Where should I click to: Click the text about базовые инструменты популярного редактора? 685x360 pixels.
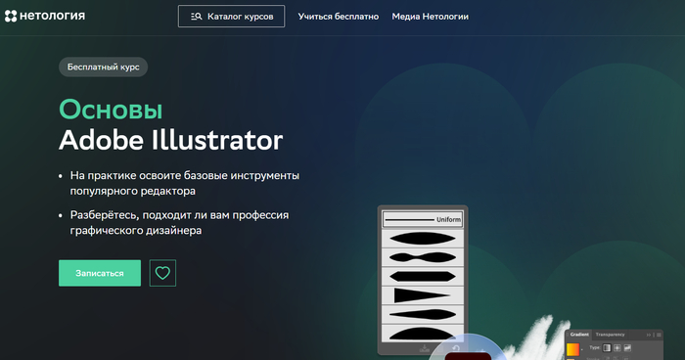pos(185,183)
